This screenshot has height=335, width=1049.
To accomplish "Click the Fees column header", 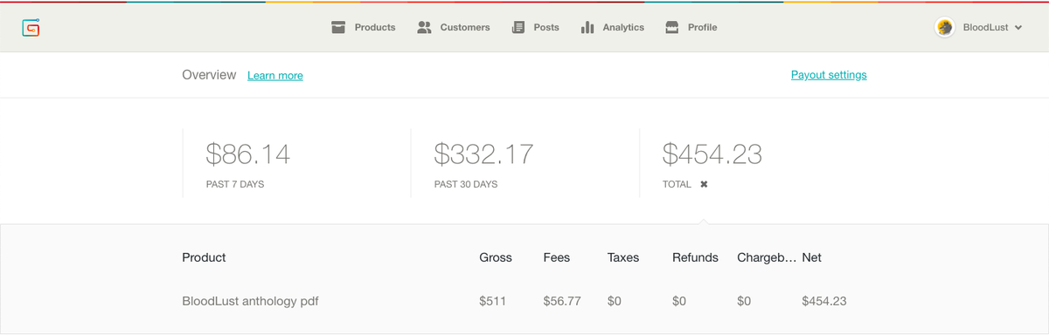I will [557, 257].
